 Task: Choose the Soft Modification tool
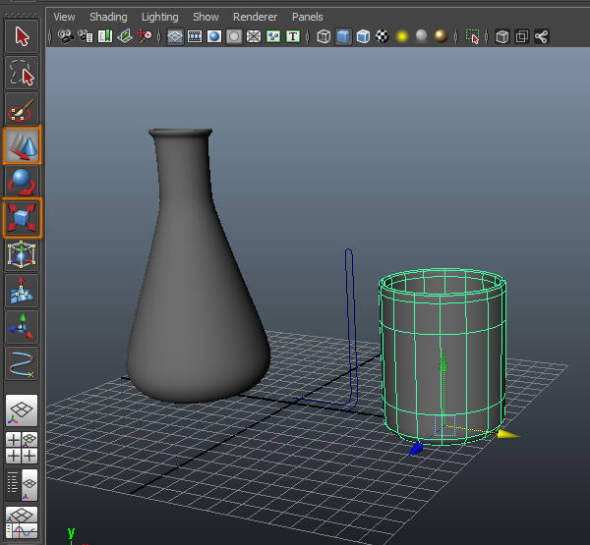tap(22, 291)
